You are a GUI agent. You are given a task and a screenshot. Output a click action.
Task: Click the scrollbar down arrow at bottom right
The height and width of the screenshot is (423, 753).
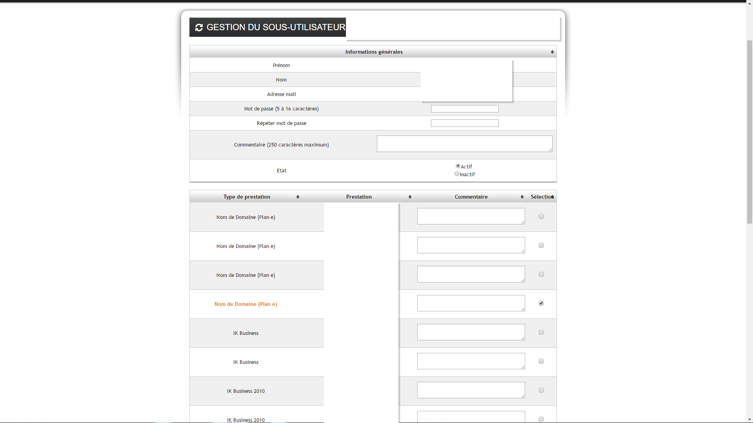749,419
